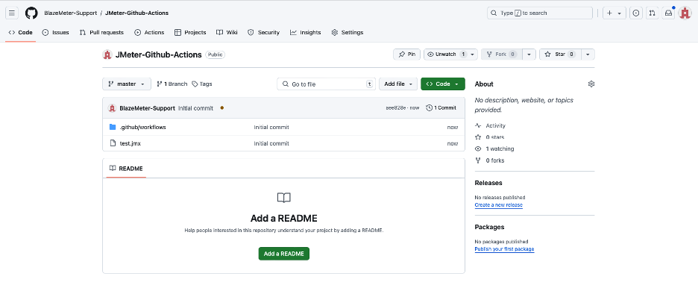Viewport: 698px width, 297px height.
Task: Click the BlazeMeter-Support commit author avatar
Action: click(112, 108)
